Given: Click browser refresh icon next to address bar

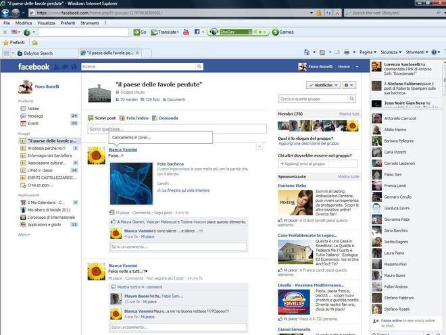Looking at the screenshot, I should click(x=328, y=13).
